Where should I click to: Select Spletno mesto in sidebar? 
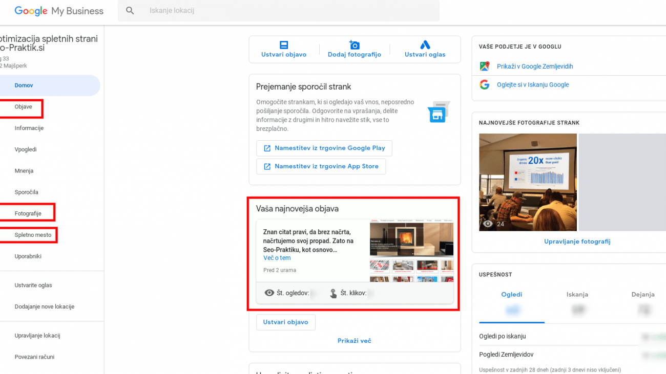(x=33, y=235)
